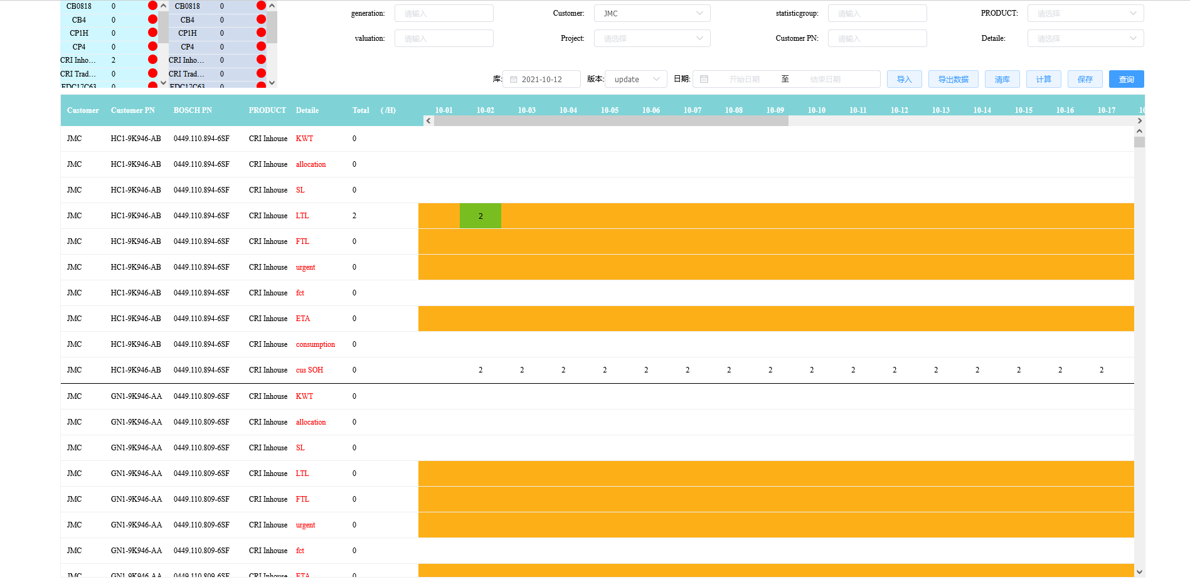Click red dot for CB4 in right list
This screenshot has width=1190, height=582.
coord(261,19)
